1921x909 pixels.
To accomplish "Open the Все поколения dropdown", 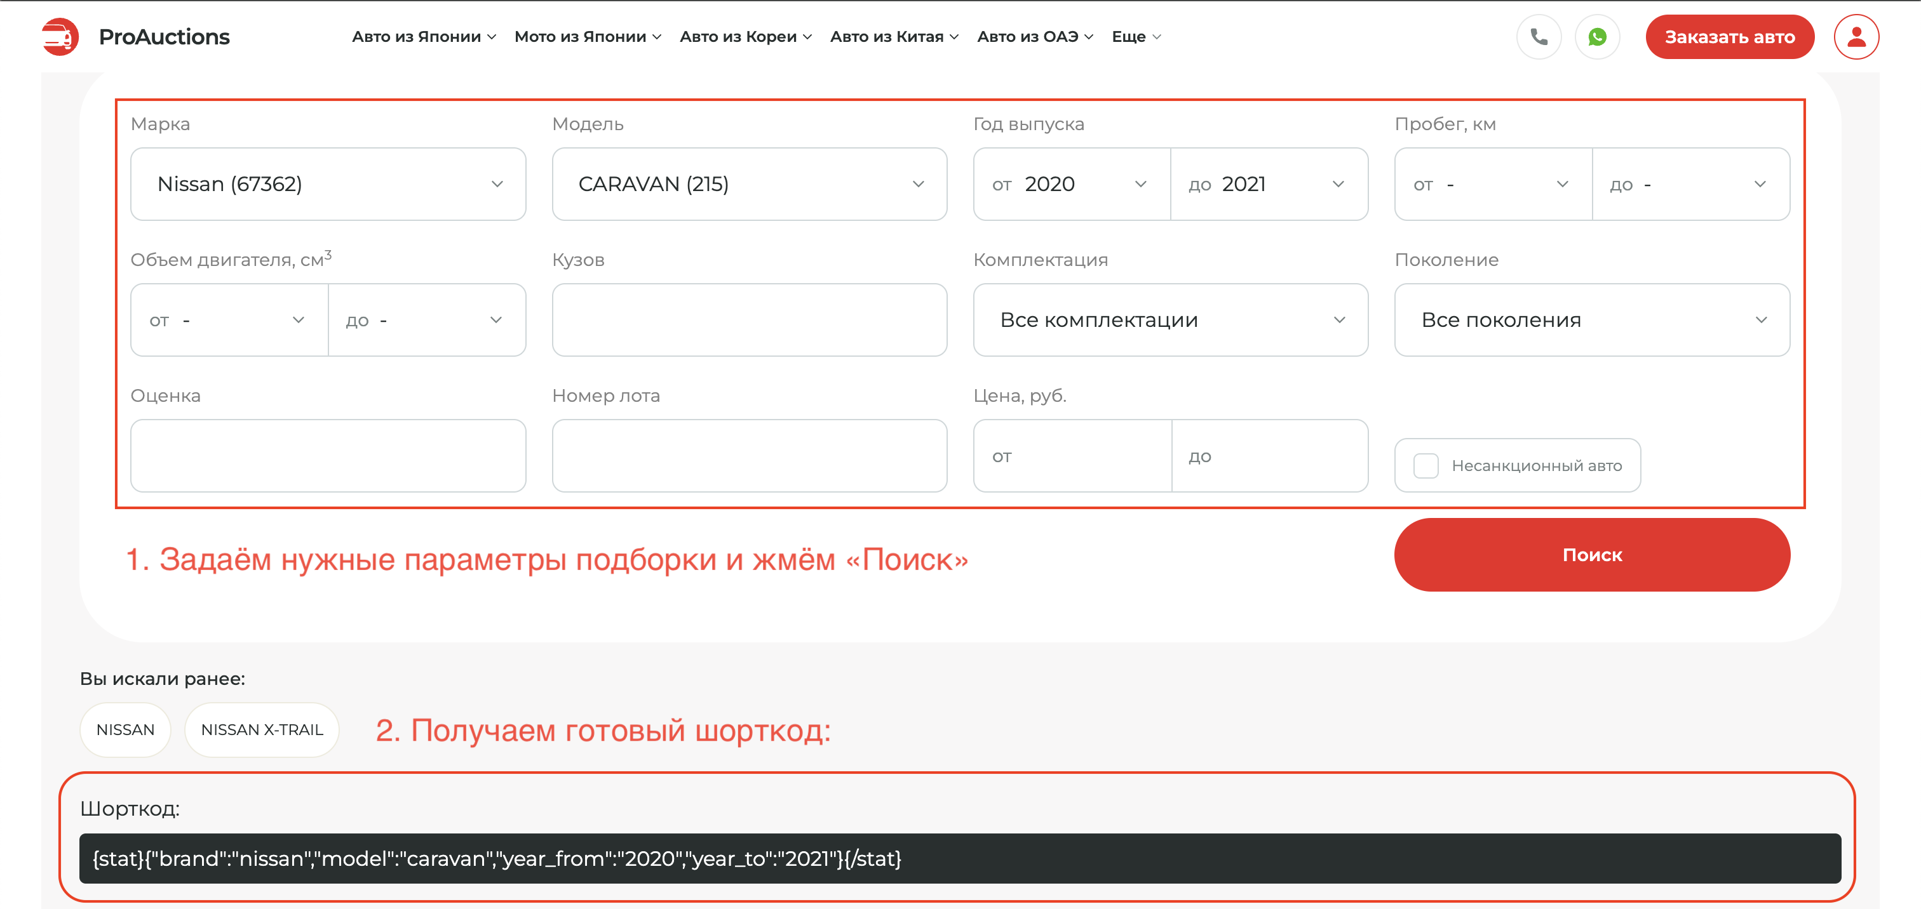I will click(x=1592, y=320).
